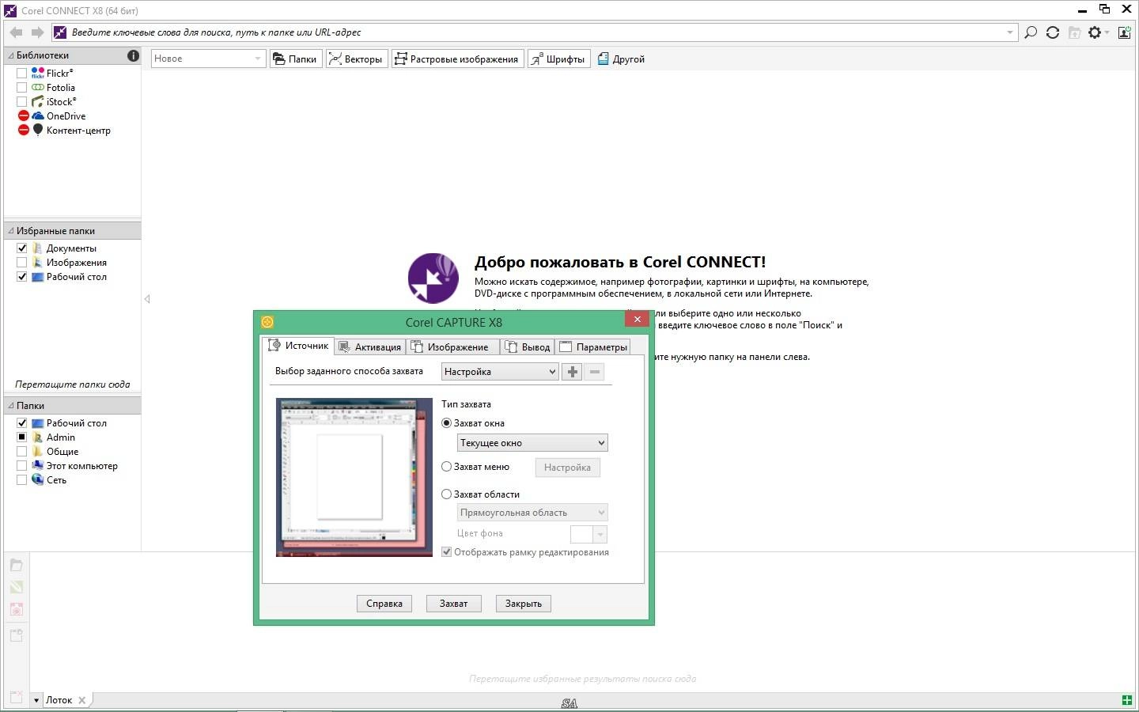Click the Fotolia library icon

click(x=38, y=87)
